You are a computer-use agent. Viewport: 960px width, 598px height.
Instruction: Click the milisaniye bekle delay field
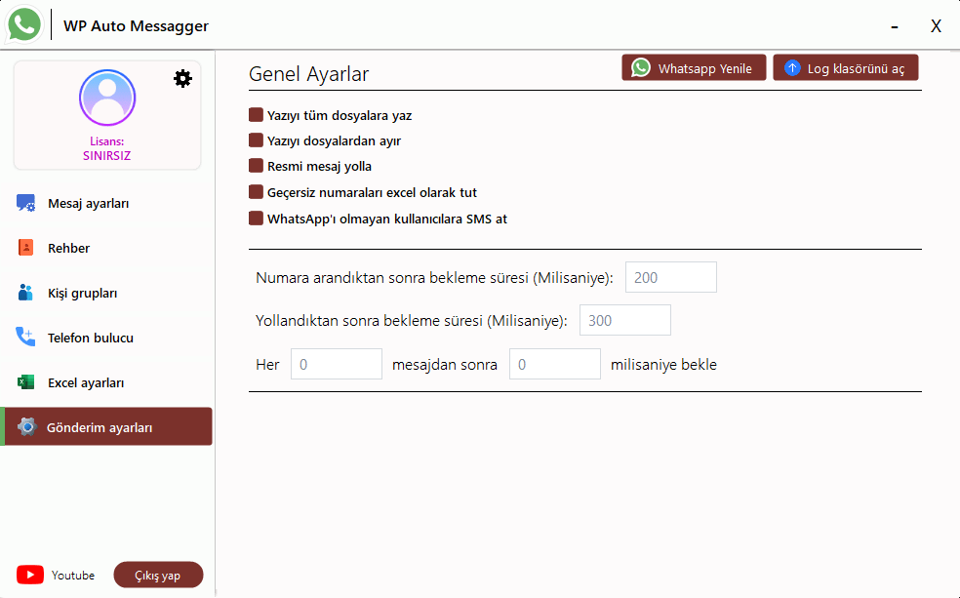tap(555, 364)
